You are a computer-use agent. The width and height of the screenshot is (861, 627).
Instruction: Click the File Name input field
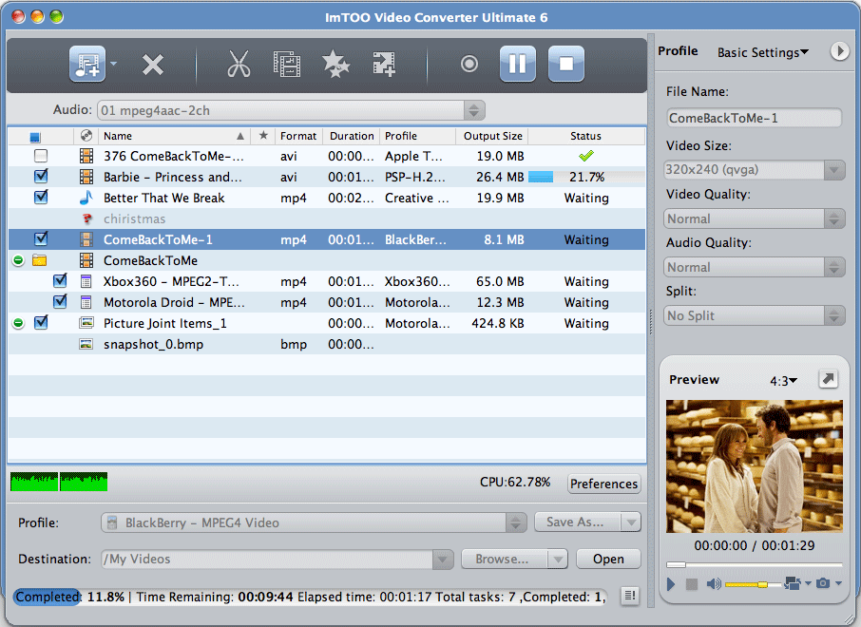pos(754,118)
